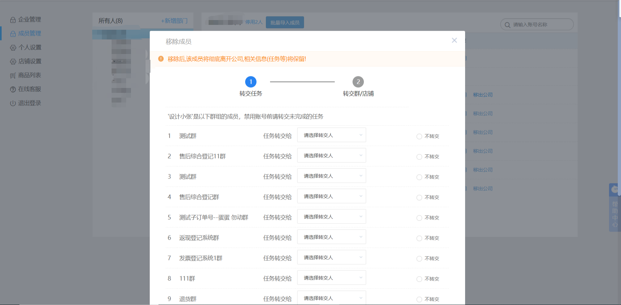621x305 pixels.
Task: Click the gear icon beside 个人设置
Action: (13, 48)
